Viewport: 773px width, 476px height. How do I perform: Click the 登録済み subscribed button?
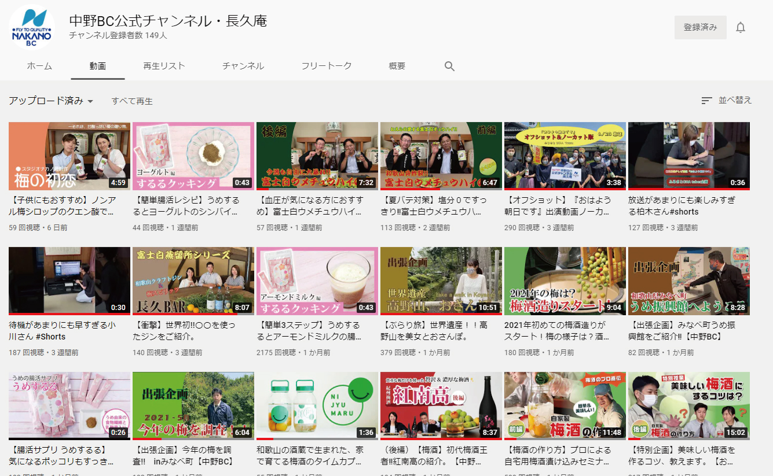pyautogui.click(x=701, y=27)
